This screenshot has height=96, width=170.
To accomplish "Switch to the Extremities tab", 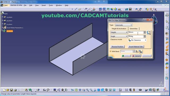I will pyautogui.click(x=134, y=29).
